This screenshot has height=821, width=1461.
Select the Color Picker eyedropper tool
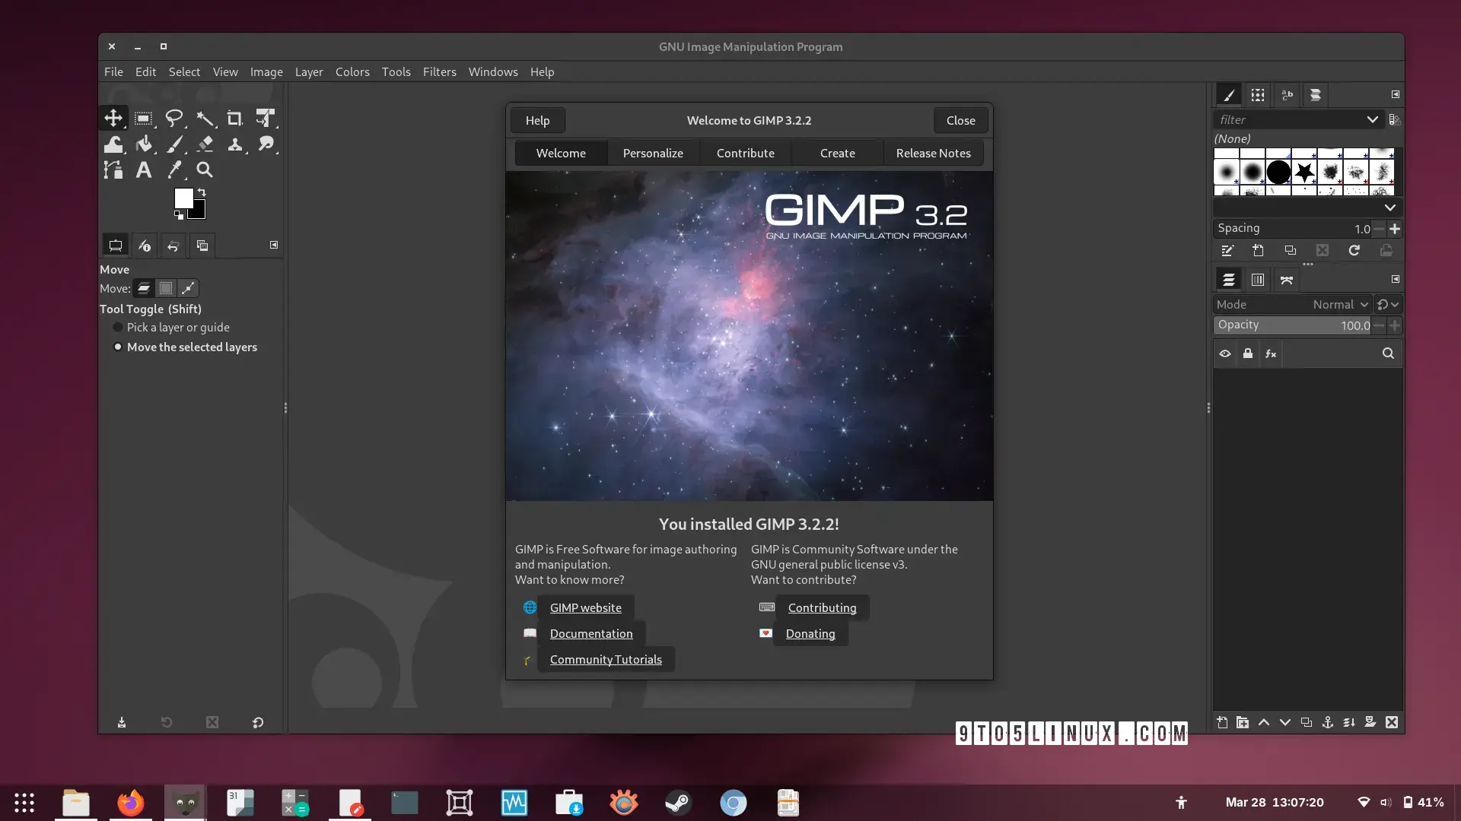point(174,170)
